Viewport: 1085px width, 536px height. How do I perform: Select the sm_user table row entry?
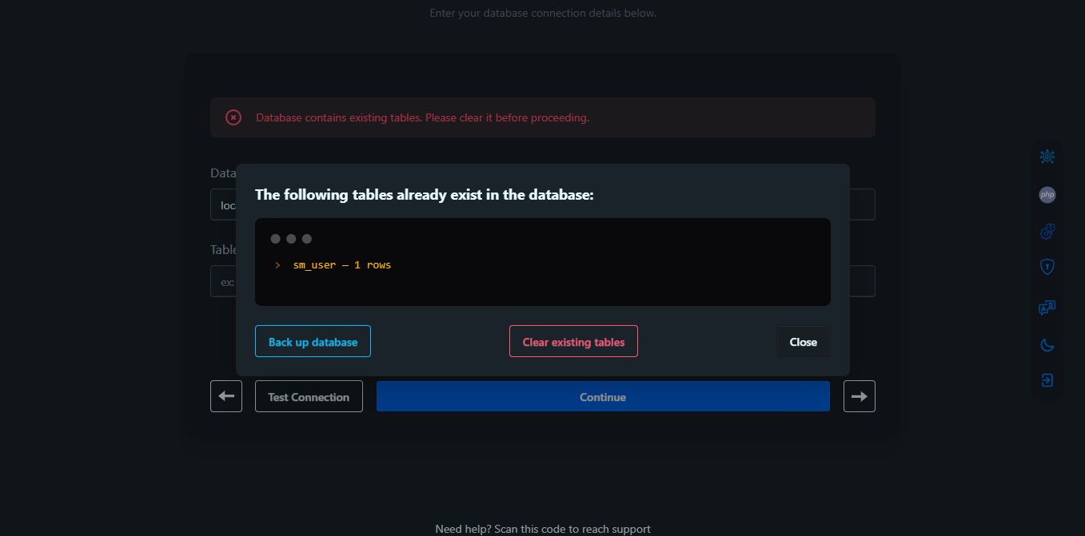341,265
